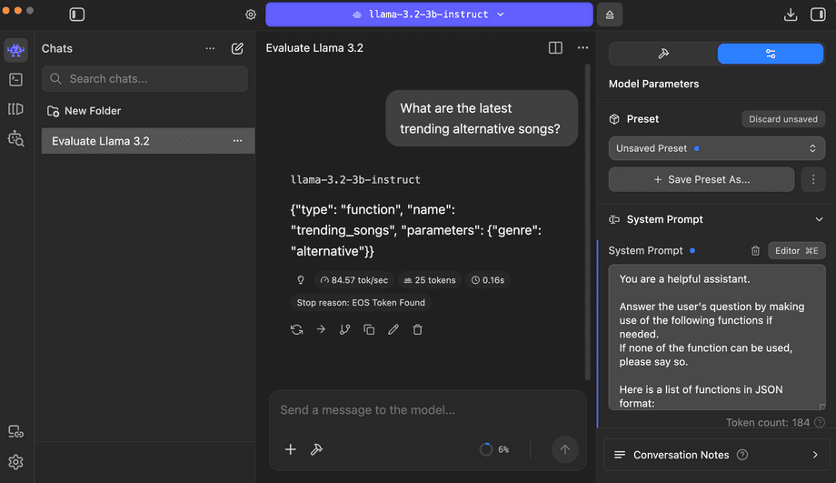Open the downloads icon
Screen dimensions: 836x483
[791, 15]
